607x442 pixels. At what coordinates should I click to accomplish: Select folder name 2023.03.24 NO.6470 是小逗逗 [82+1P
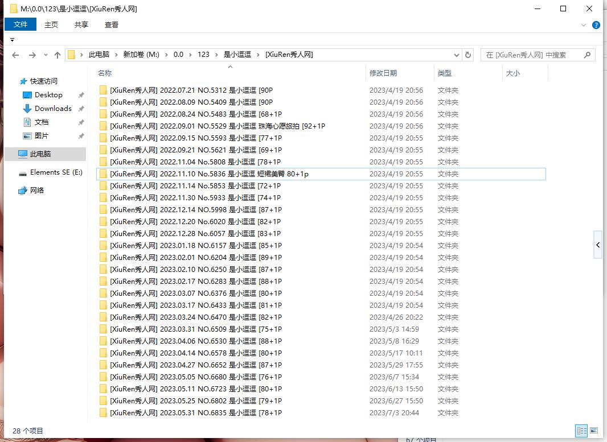pyautogui.click(x=196, y=317)
